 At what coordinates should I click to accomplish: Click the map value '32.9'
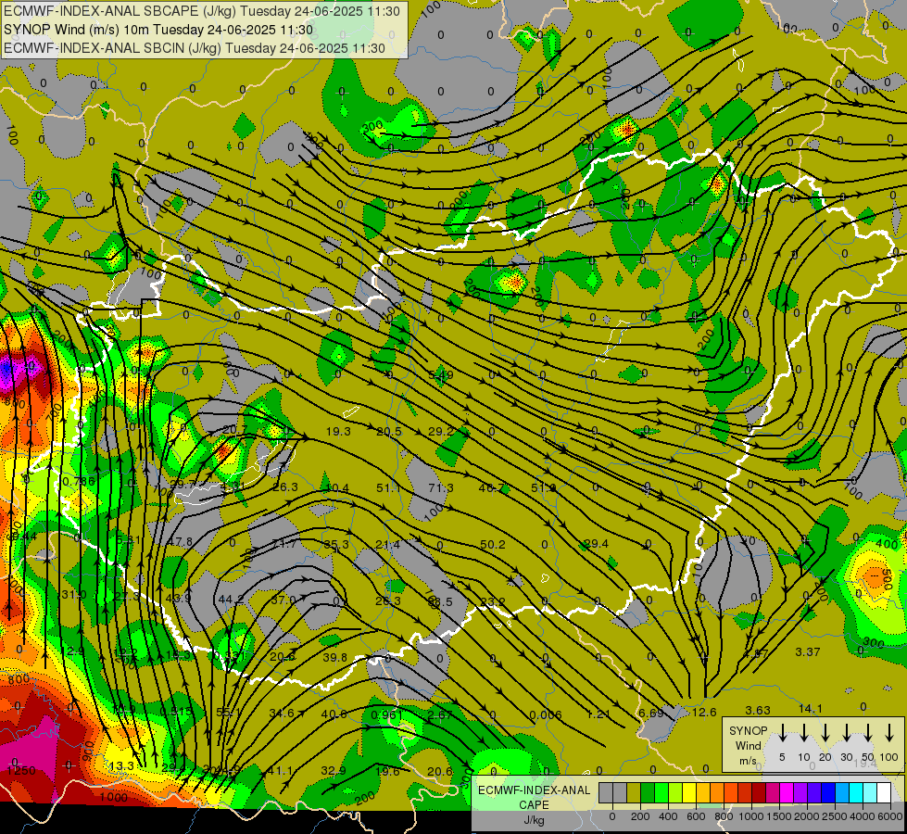tap(334, 770)
